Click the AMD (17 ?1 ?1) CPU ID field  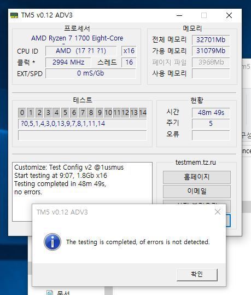[x=81, y=51]
